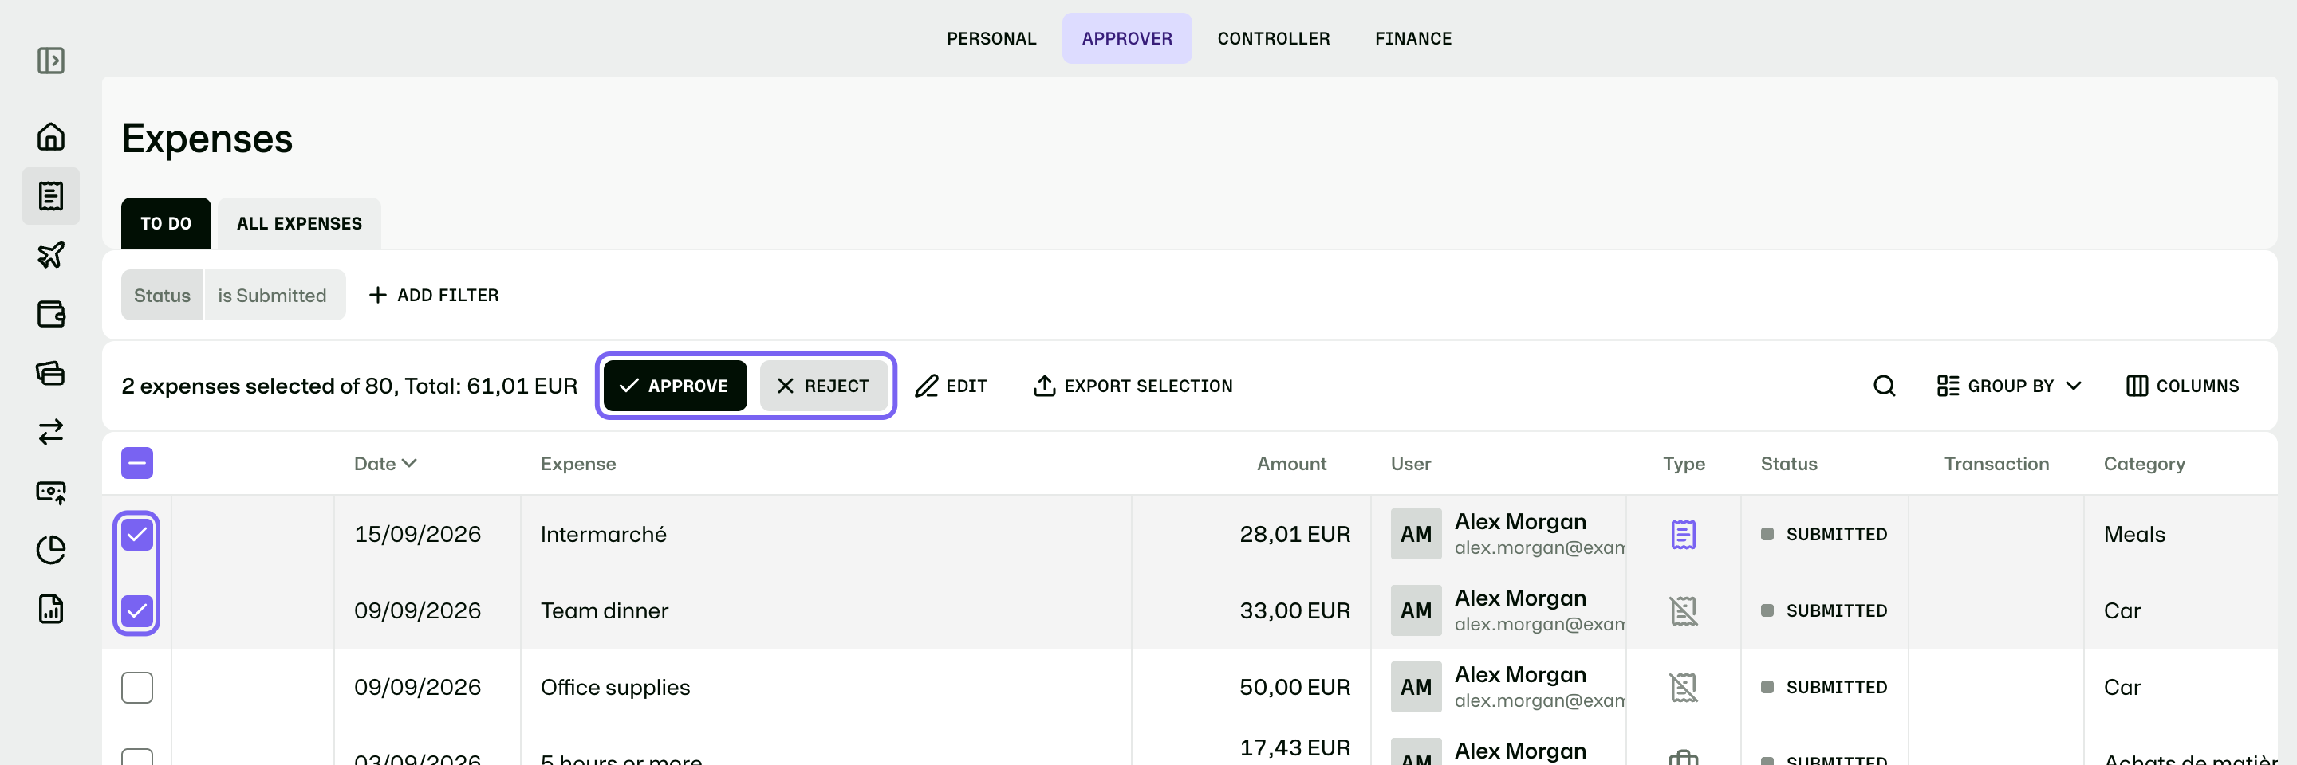
Task: Click the Edit button
Action: (x=952, y=386)
